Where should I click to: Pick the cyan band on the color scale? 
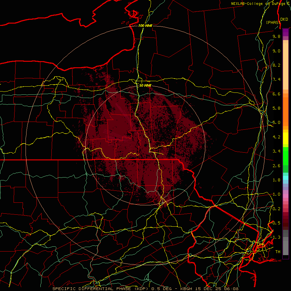coord(286,178)
